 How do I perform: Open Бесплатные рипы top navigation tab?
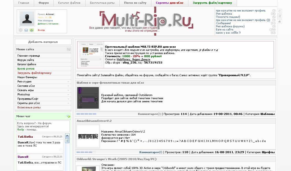pos(102,3)
